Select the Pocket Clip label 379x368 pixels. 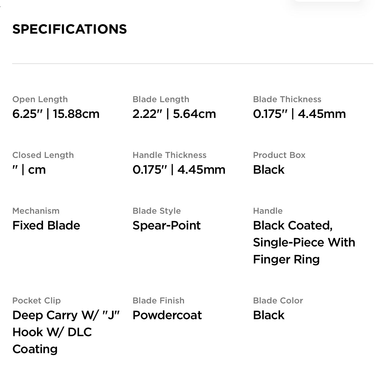(36, 301)
